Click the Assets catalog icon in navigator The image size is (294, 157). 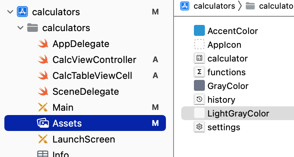point(43,123)
